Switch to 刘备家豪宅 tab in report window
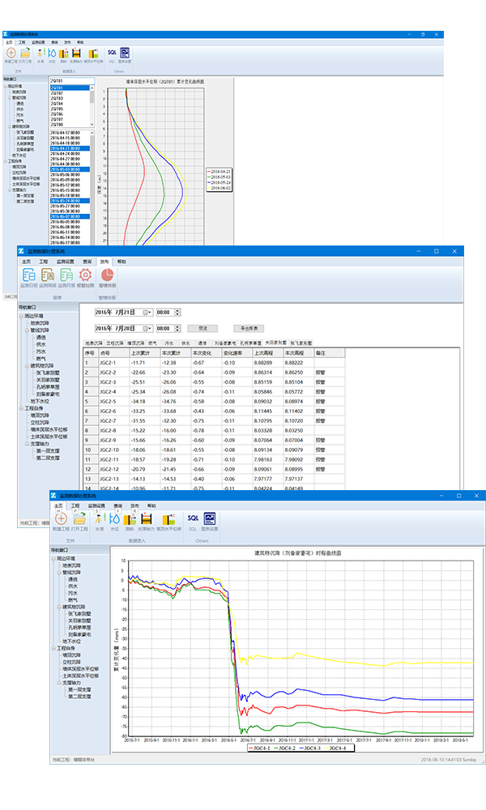The image size is (486, 810). coord(225,343)
